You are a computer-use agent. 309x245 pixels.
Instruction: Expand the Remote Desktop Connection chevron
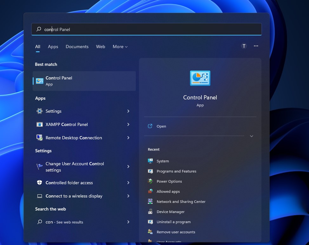[128, 138]
